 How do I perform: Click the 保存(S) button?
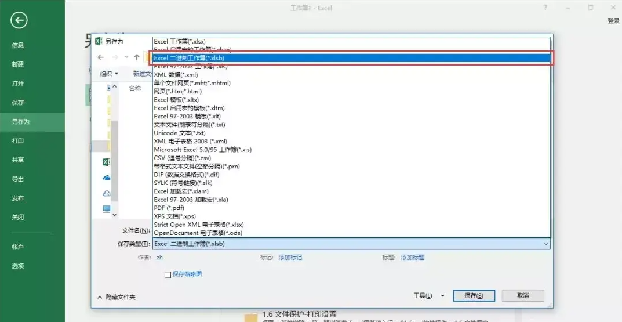(x=474, y=296)
